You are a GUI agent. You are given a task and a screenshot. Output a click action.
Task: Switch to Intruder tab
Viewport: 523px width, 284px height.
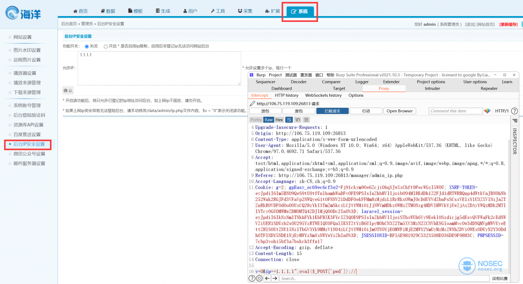point(433,89)
